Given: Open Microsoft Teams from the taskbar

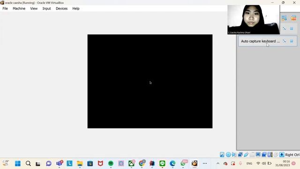Looking at the screenshot, I should (60, 163).
